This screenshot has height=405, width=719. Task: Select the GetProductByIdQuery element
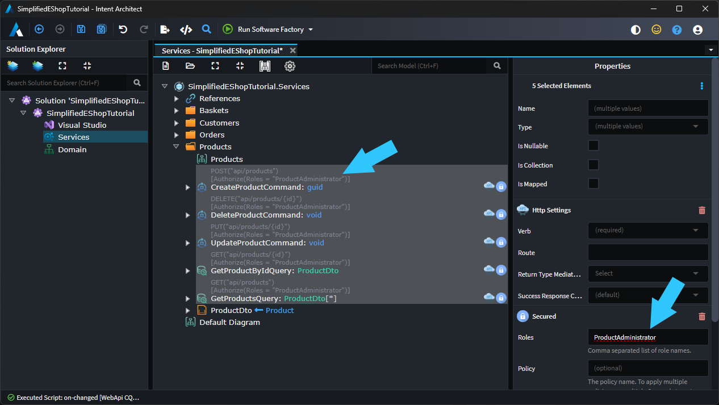pos(274,270)
